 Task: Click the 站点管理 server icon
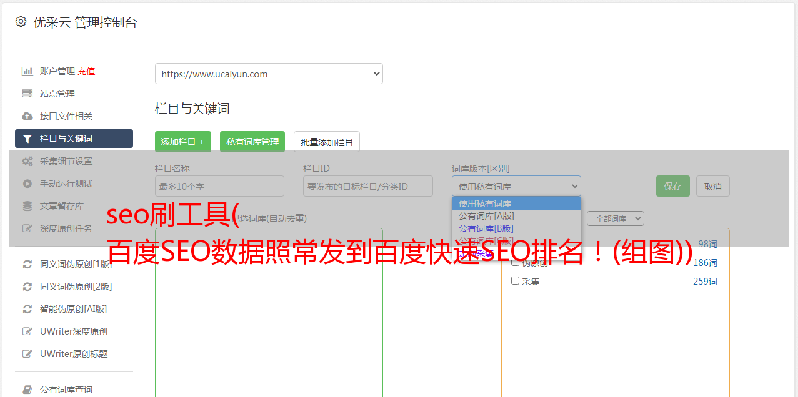point(27,94)
